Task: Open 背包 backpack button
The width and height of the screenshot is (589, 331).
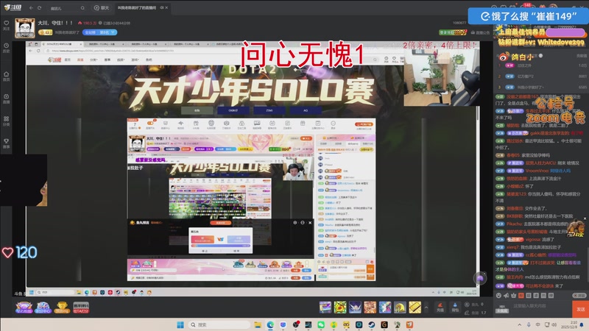Action: click(455, 307)
